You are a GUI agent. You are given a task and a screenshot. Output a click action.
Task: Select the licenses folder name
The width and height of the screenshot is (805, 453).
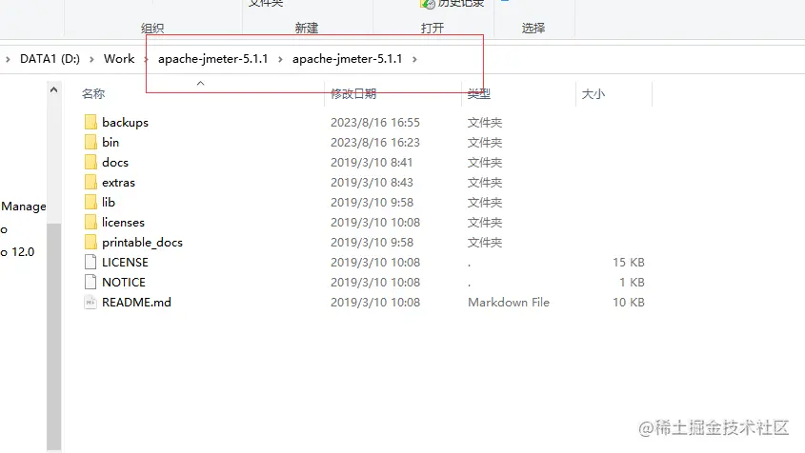coord(123,222)
